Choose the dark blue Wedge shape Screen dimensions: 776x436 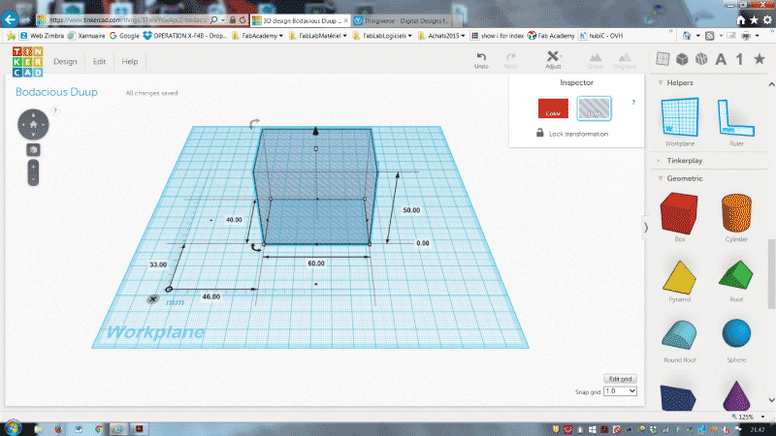pos(678,398)
